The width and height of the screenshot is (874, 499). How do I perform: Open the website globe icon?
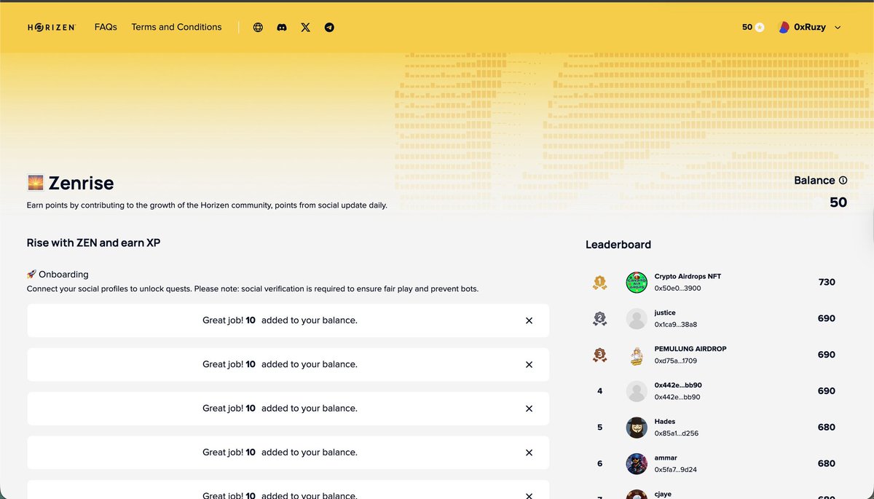pos(258,28)
